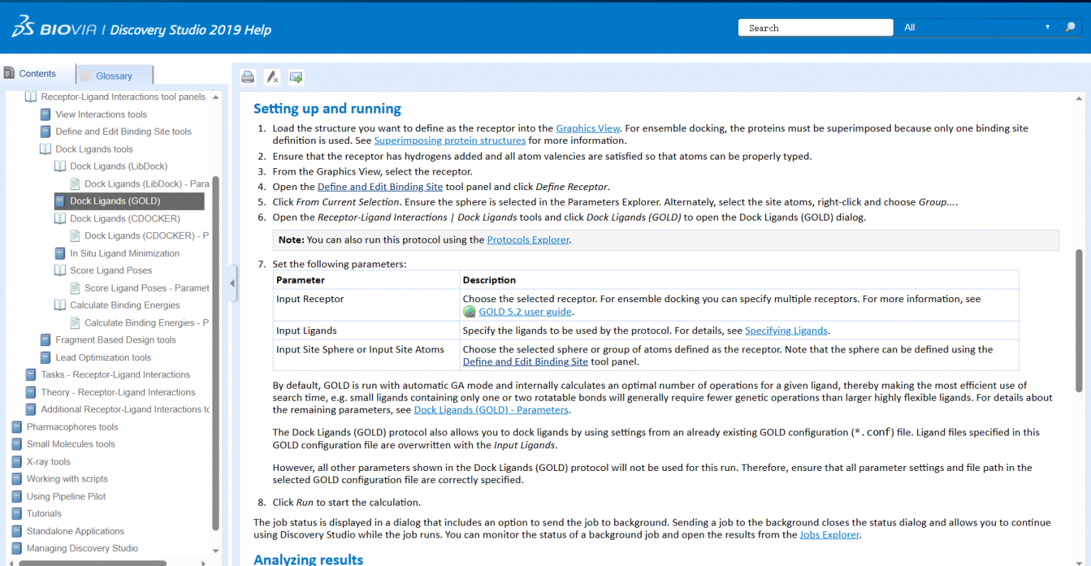Image resolution: width=1091 pixels, height=566 pixels.
Task: Click the content pane vertical scrollbar thumb
Action: click(x=1079, y=319)
